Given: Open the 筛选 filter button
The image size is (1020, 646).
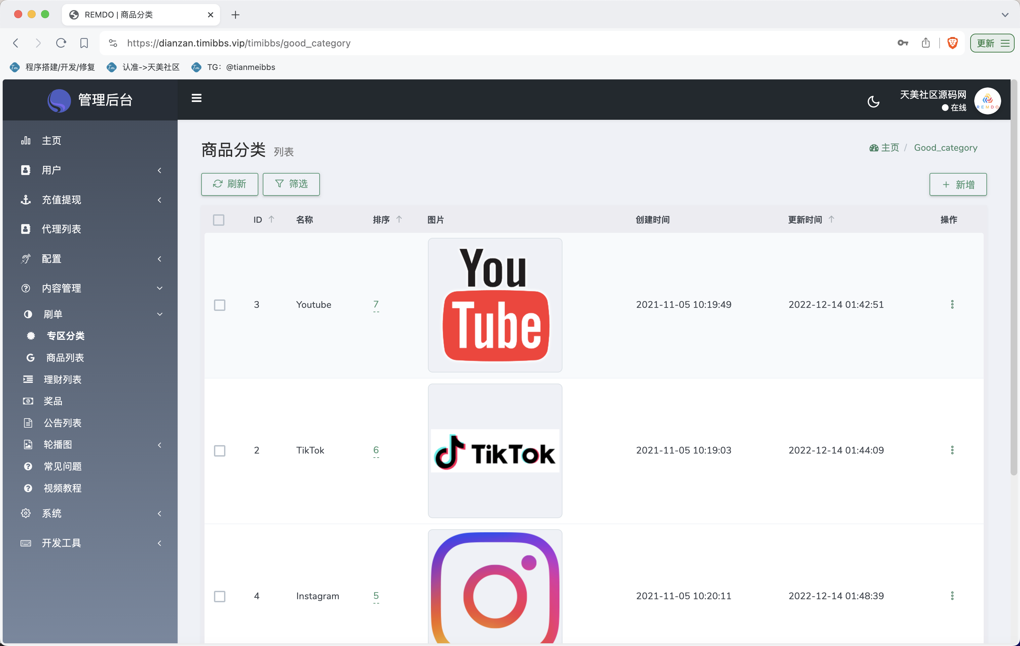Looking at the screenshot, I should pos(291,184).
